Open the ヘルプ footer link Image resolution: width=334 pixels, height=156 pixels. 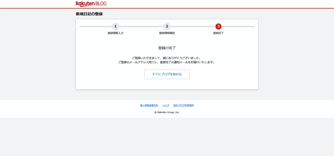(x=166, y=105)
